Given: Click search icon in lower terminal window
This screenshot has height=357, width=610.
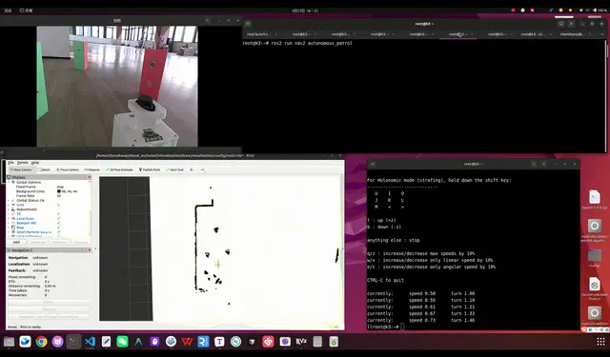Looking at the screenshot, I should click(534, 164).
